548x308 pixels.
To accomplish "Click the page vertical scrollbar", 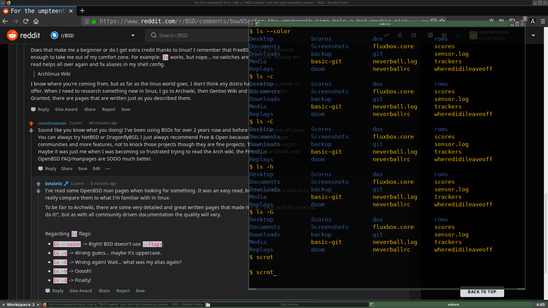I will [x=546, y=171].
